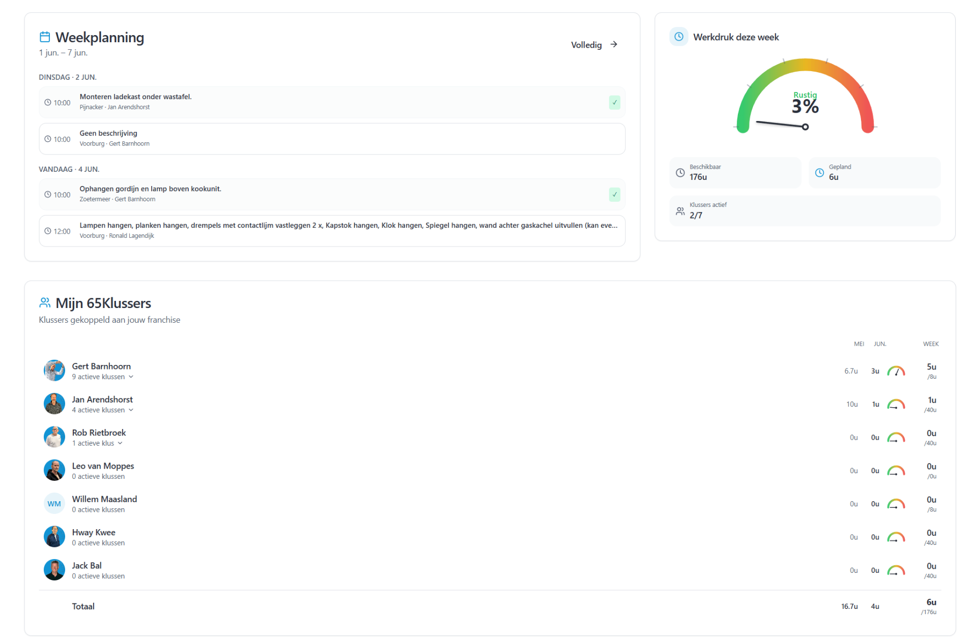Click the clock icon of Geen beschrijving task
Image resolution: width=977 pixels, height=644 pixels.
(48, 139)
